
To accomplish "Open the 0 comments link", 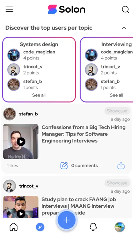I will point(84,165).
